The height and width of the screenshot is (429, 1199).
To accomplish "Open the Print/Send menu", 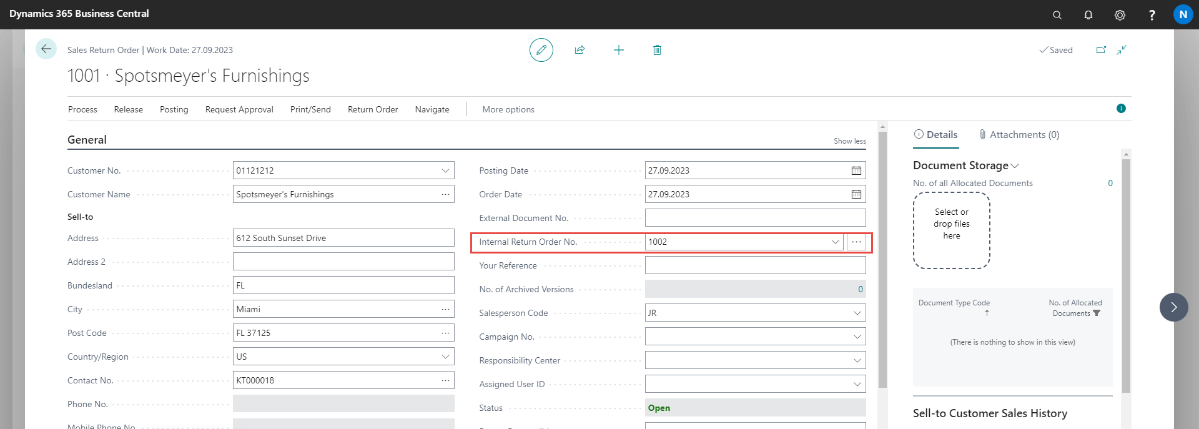I will click(x=310, y=109).
